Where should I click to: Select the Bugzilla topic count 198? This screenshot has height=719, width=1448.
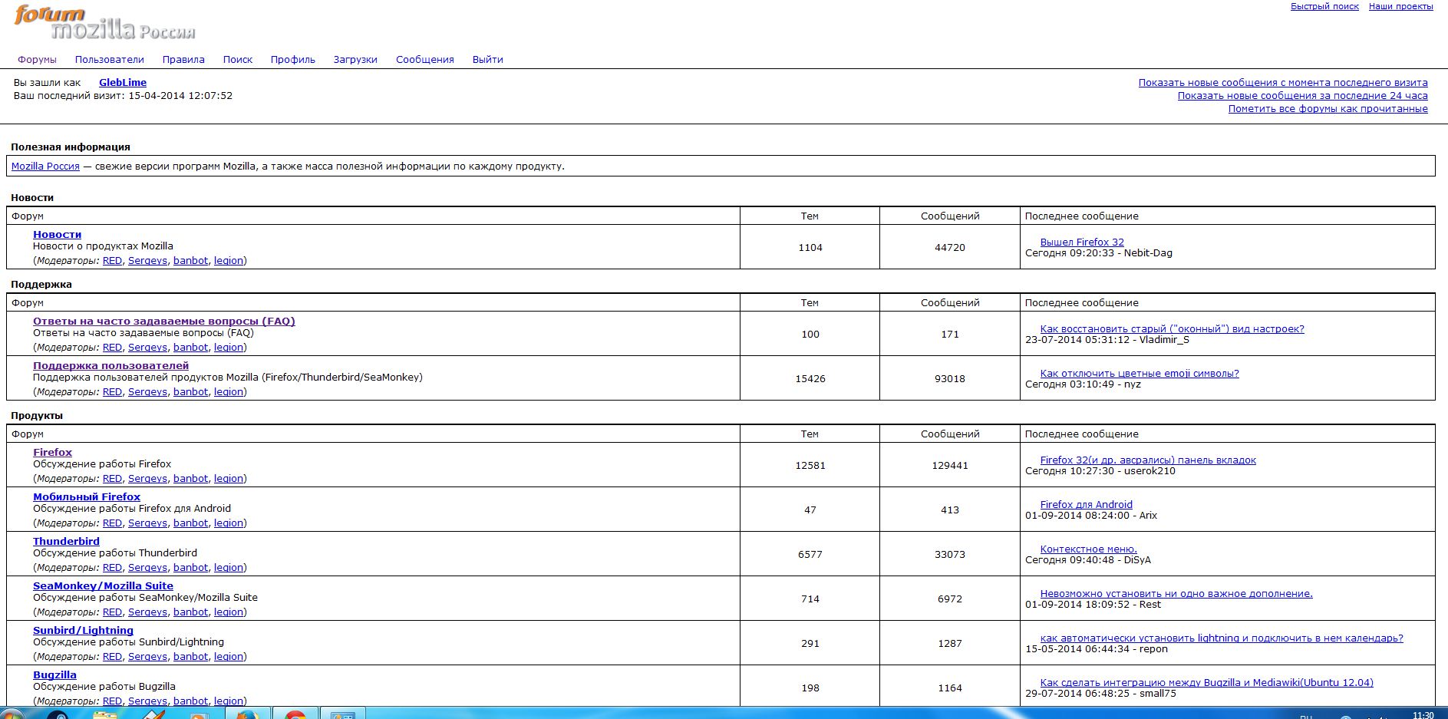[810, 688]
